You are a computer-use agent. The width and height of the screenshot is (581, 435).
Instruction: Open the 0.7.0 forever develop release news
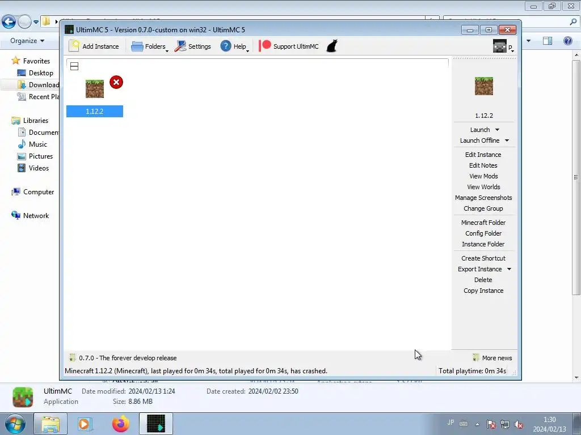[128, 358]
